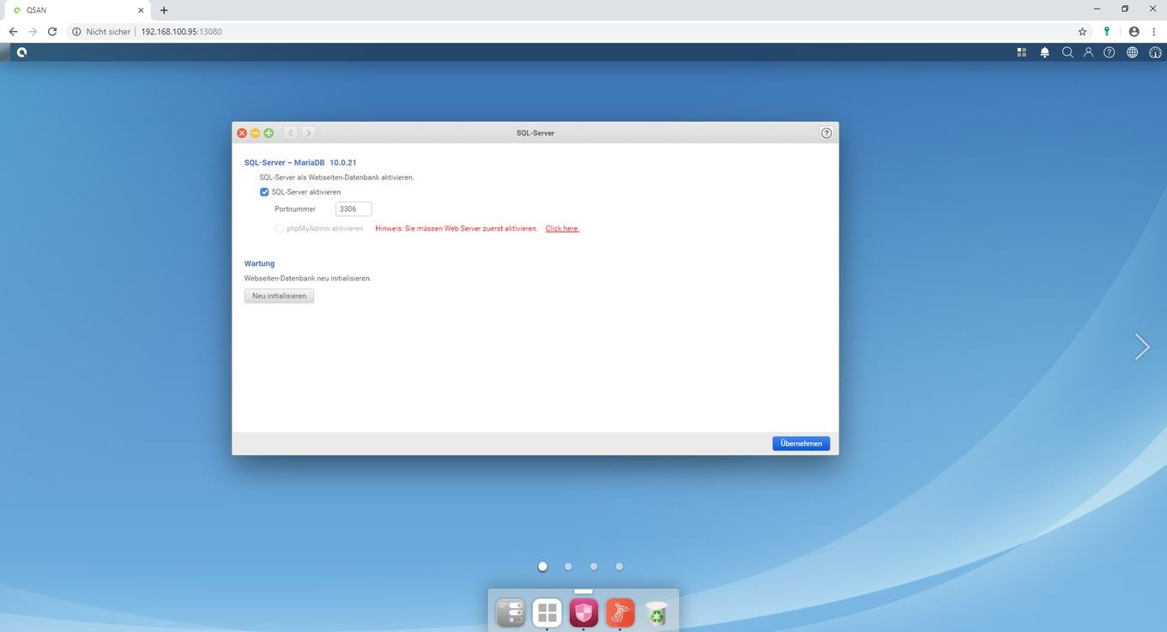This screenshot has width=1167, height=632.
Task: Select the first desktop page dot
Action: point(542,566)
